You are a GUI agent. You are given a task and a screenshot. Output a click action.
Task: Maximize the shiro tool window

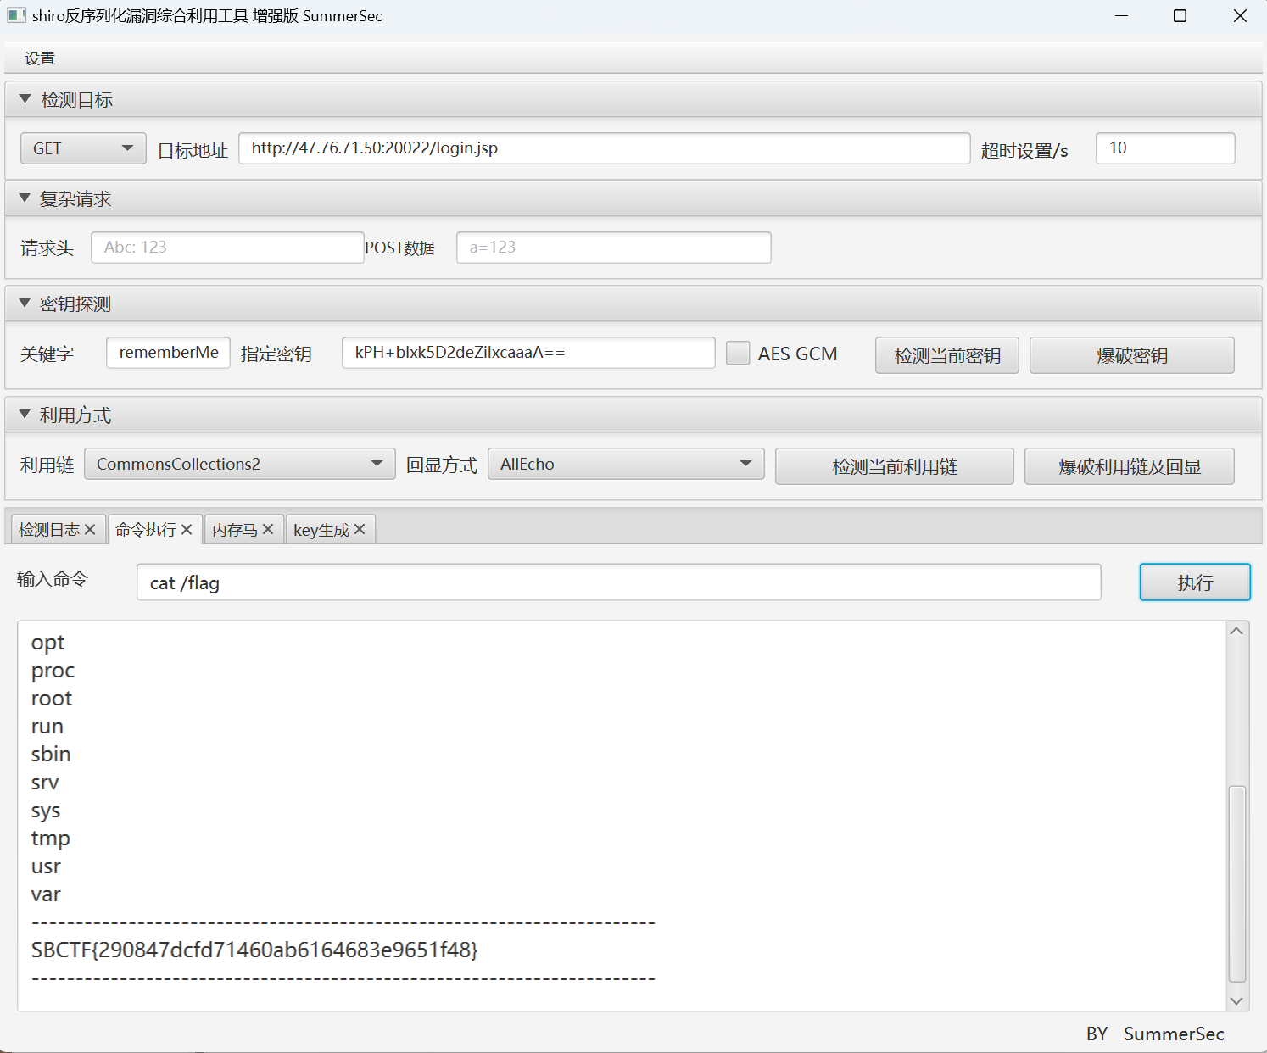1180,16
